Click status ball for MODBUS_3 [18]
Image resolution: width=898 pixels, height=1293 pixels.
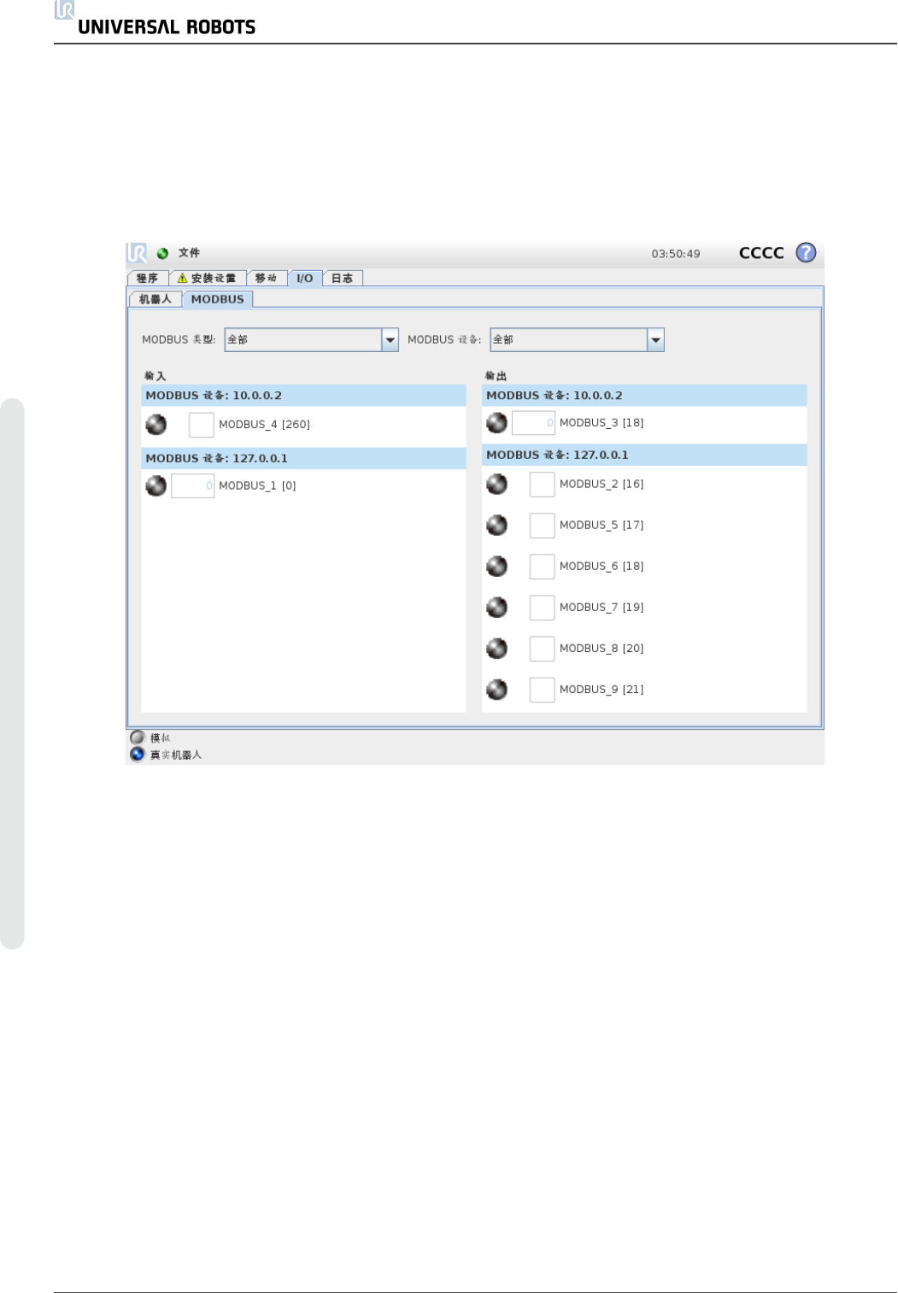click(x=496, y=422)
